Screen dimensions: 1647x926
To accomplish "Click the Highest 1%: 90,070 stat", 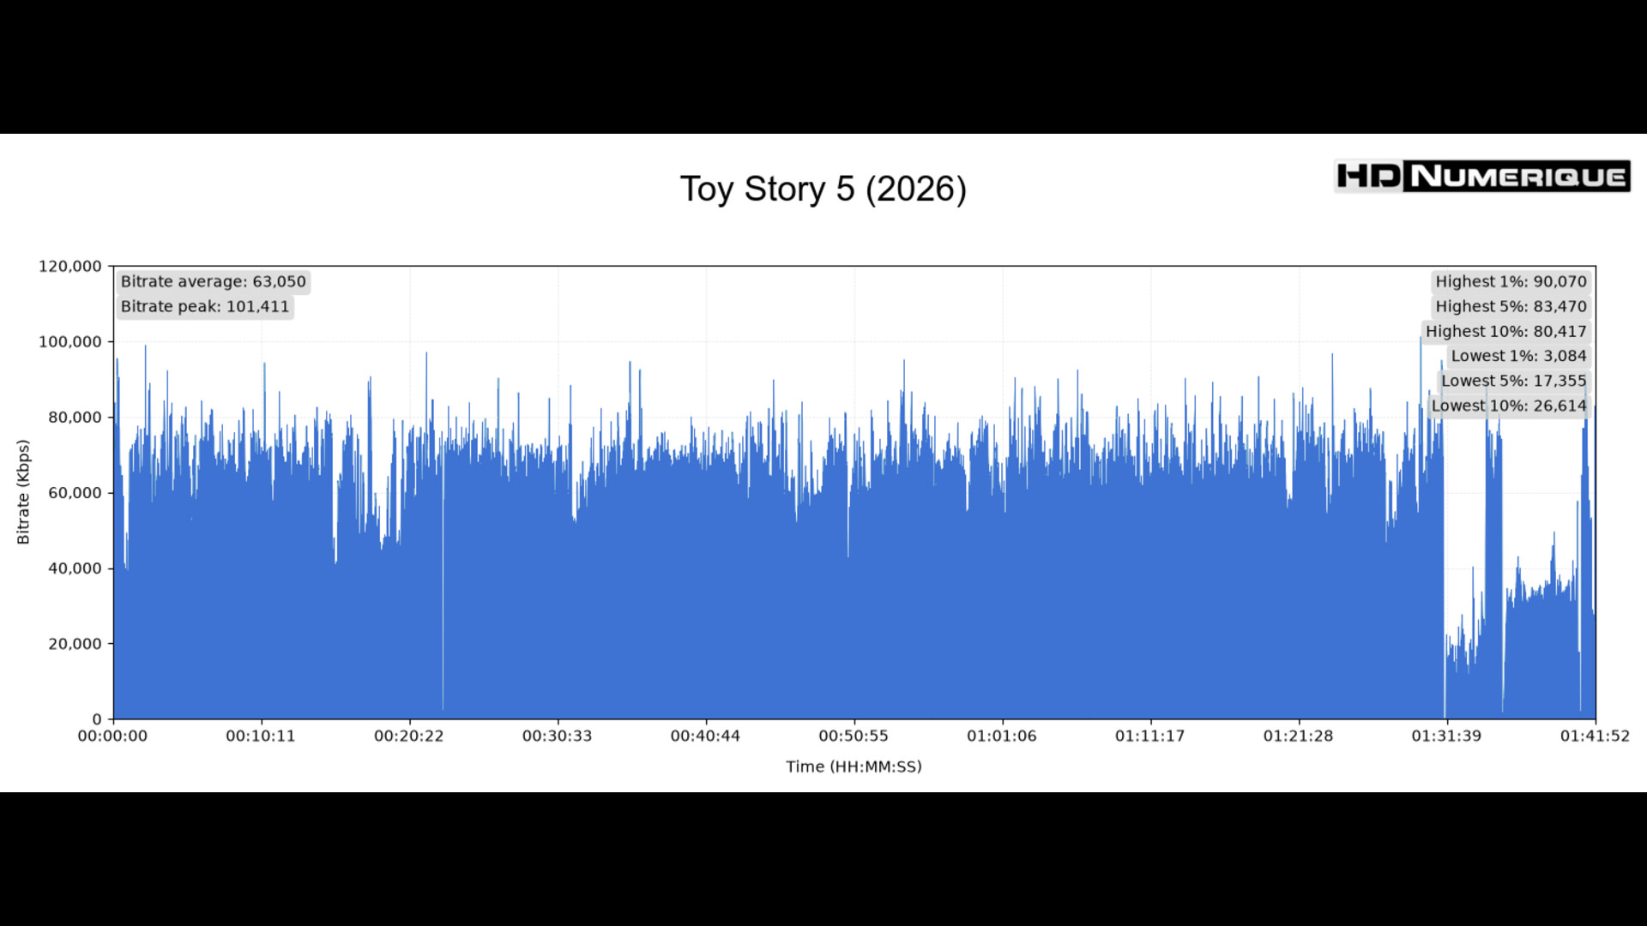I will tap(1511, 281).
